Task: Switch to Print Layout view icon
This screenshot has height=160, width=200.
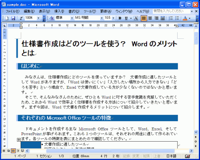Action: tap(13, 151)
